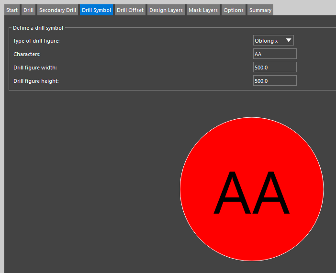Click the black AA text in the preview
The height and width of the screenshot is (273, 336).
coord(252,193)
